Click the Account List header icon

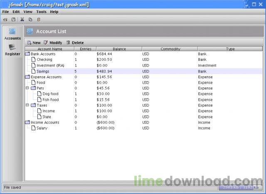pyautogui.click(x=30, y=31)
